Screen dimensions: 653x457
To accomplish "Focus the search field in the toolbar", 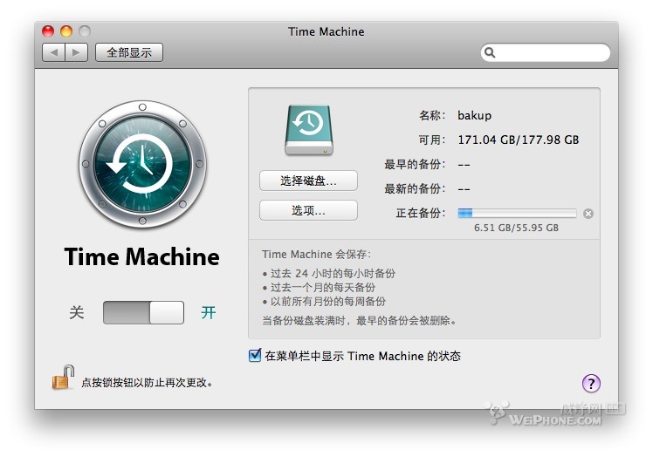I will [x=550, y=52].
